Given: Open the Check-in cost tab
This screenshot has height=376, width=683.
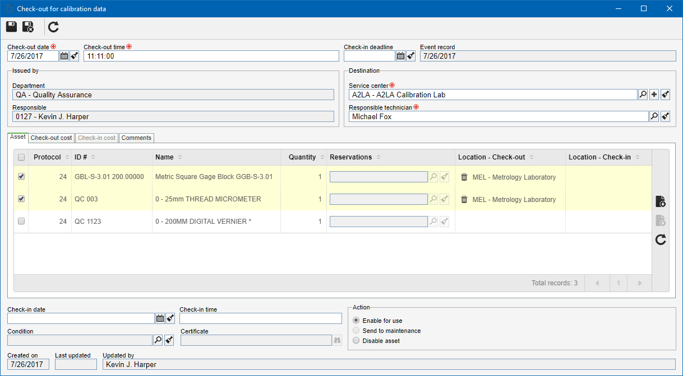Looking at the screenshot, I should pos(96,138).
